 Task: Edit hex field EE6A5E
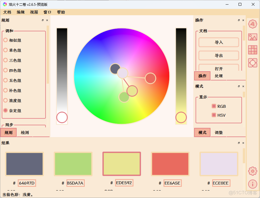172,183
